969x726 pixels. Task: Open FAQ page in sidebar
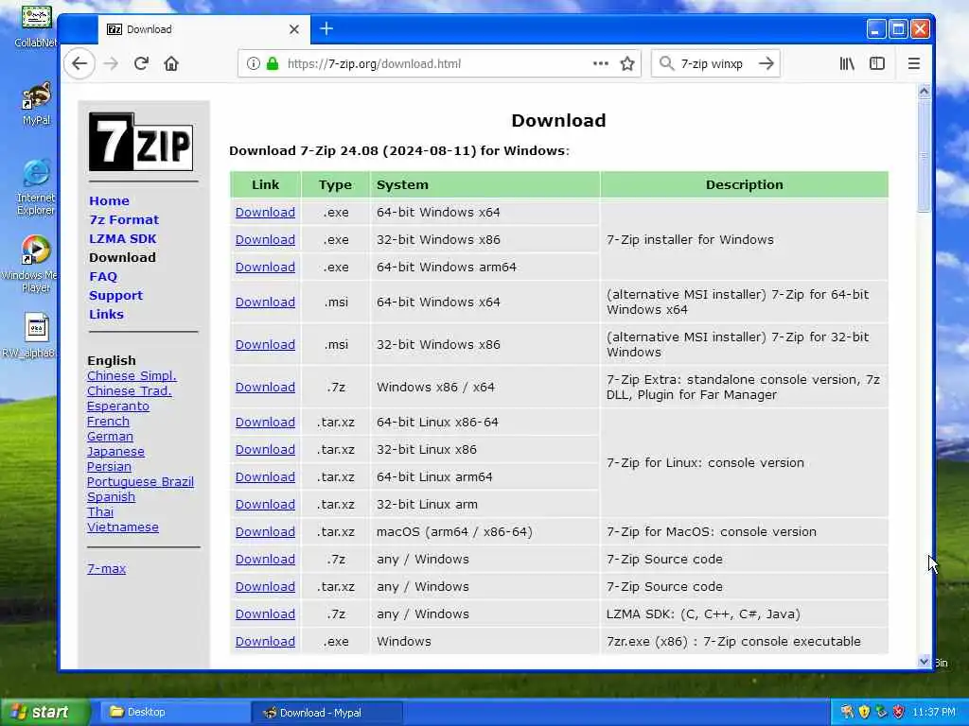pos(102,277)
